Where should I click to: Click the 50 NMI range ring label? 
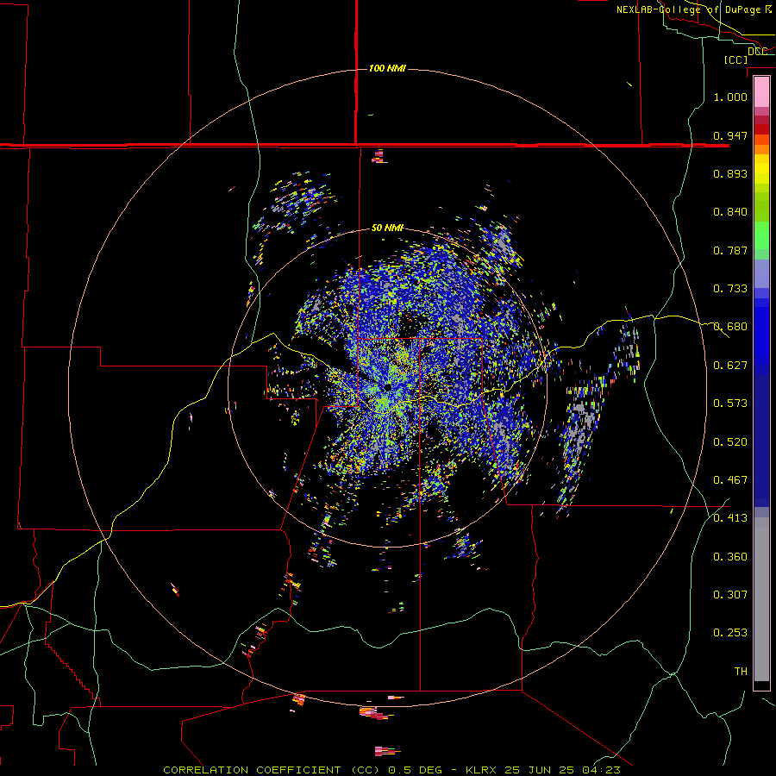tap(387, 228)
